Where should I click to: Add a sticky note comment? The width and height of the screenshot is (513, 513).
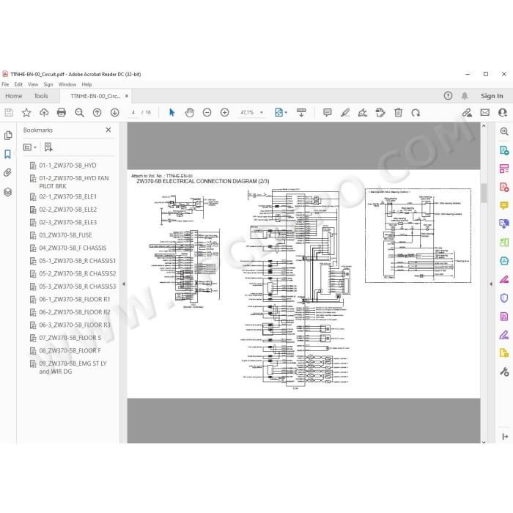point(327,113)
